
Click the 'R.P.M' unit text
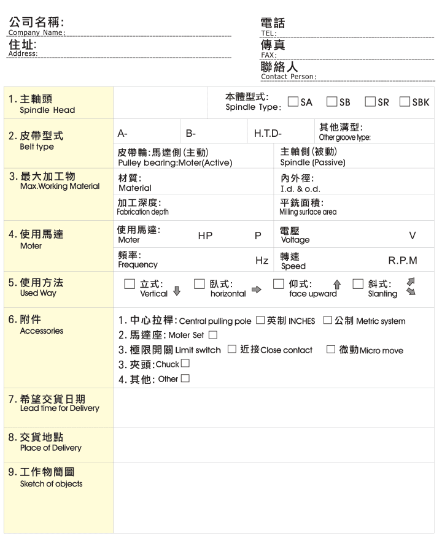pos(403,261)
